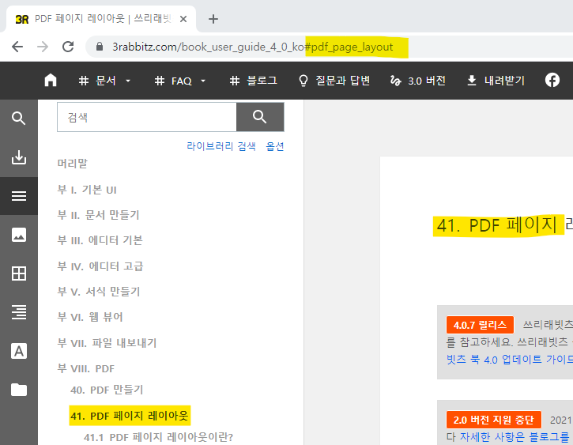Click the 41. PDF 페이지 chapter heading
This screenshot has height=445, width=573.
click(x=497, y=225)
